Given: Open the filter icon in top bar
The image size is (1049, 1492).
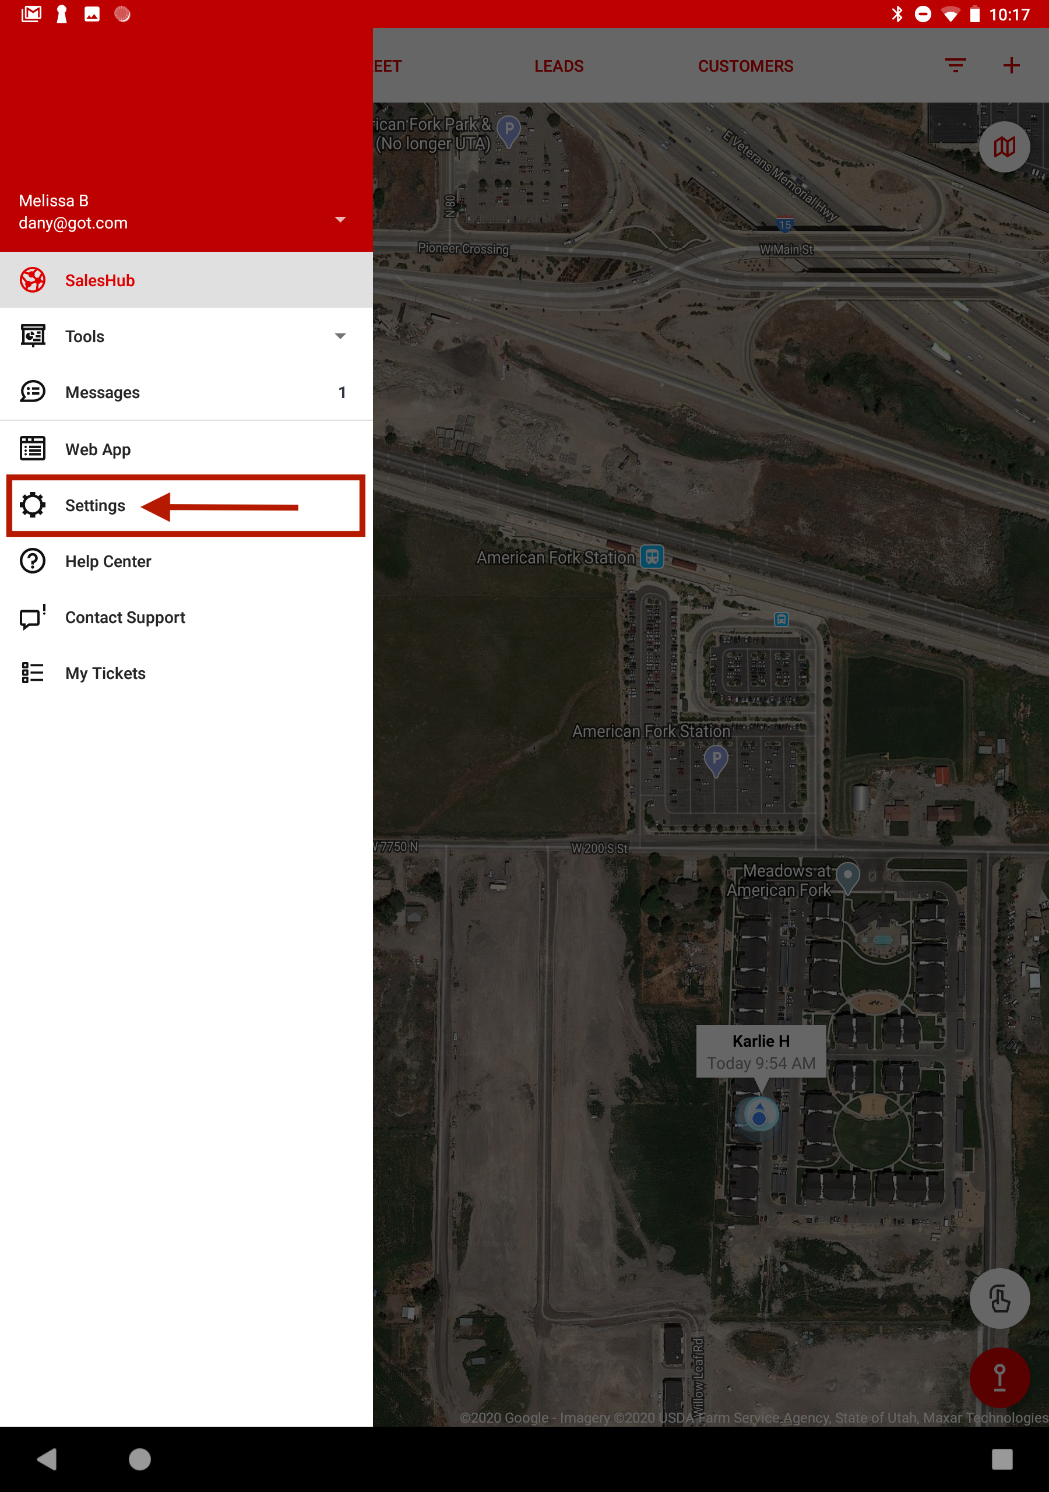Looking at the screenshot, I should point(955,65).
